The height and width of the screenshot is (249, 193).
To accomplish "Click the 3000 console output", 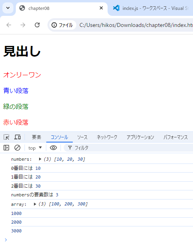I will tap(16, 231).
